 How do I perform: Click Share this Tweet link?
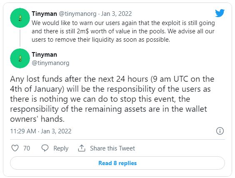[112, 148]
